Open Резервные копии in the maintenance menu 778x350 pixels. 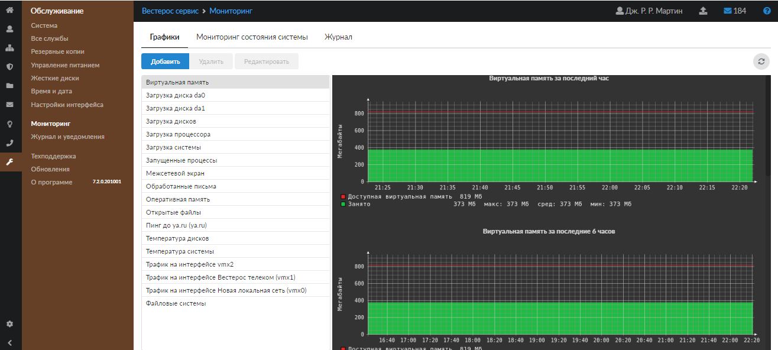click(x=57, y=51)
